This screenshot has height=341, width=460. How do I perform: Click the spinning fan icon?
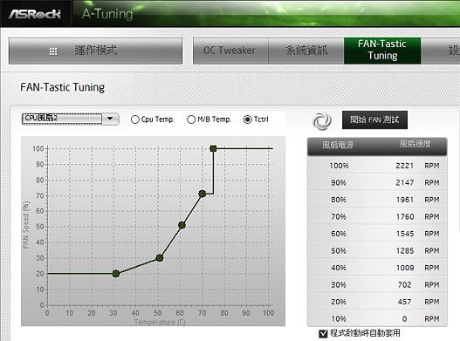pyautogui.click(x=322, y=121)
